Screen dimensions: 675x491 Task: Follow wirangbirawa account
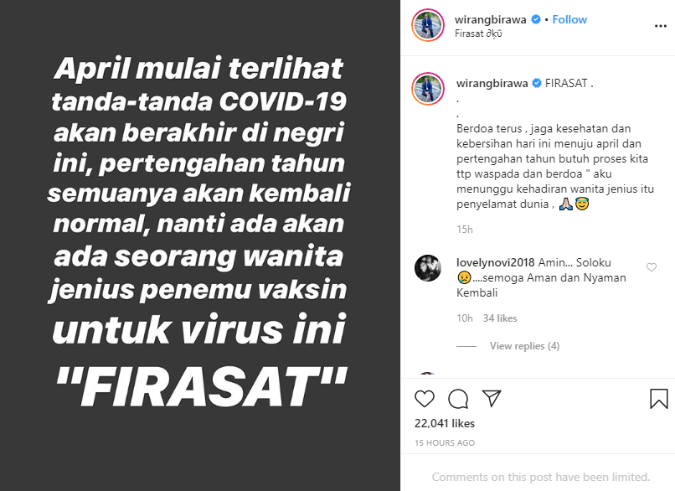[x=569, y=19]
